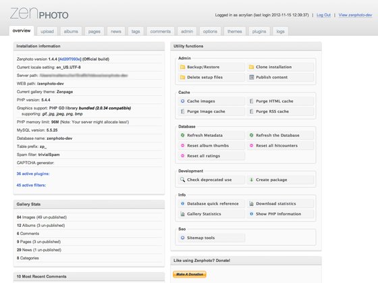Click the '6 Comments' row
Image resolution: width=378 pixels, height=283 pixels.
click(x=89, y=234)
